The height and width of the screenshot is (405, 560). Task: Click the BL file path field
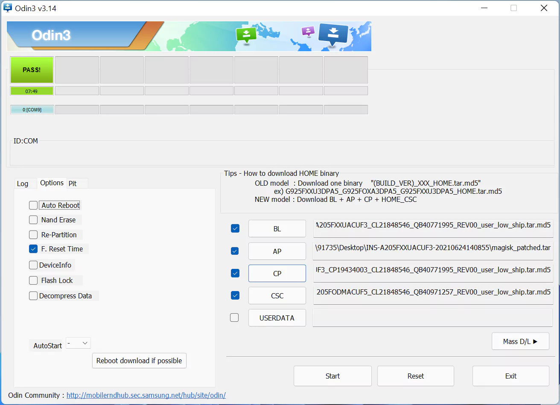click(x=433, y=228)
